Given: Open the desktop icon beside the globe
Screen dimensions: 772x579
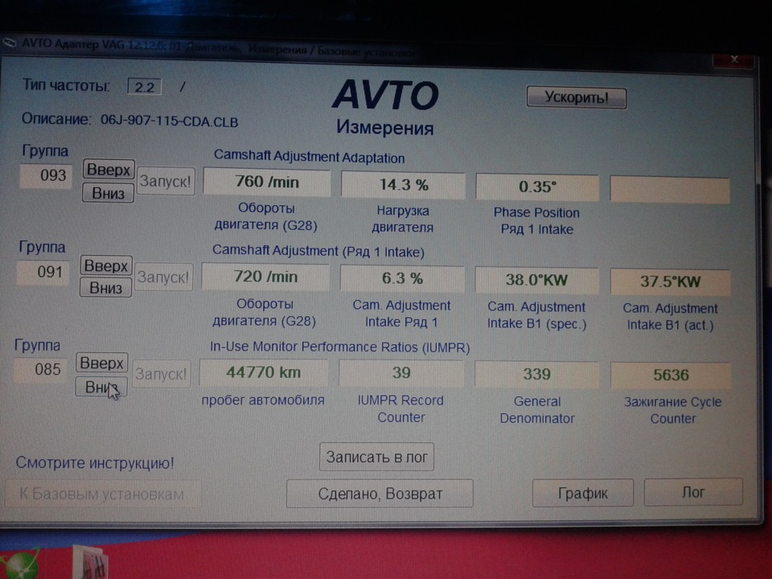Looking at the screenshot, I should 90,562.
